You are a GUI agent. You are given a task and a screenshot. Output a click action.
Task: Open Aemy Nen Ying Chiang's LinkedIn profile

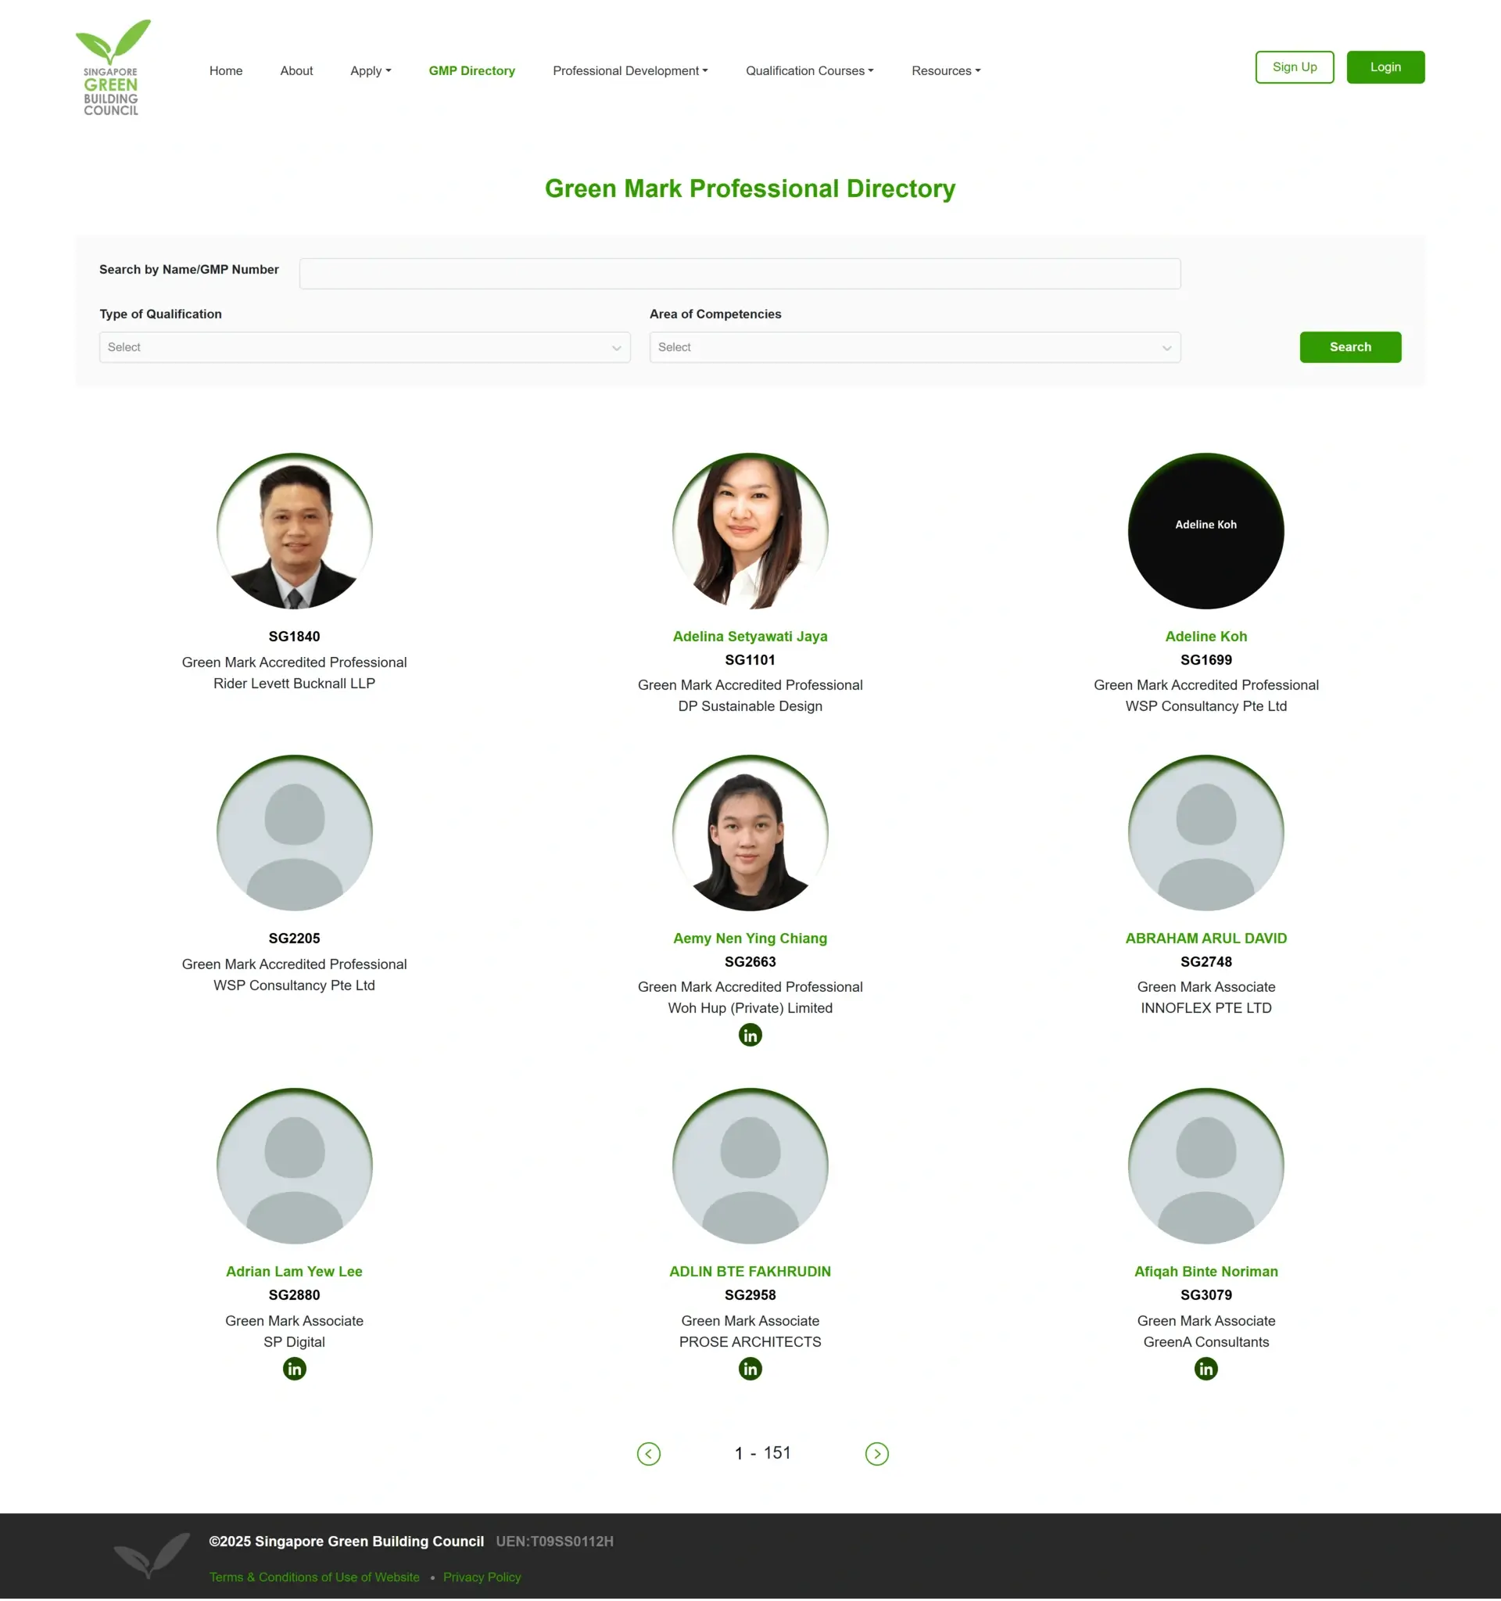pyautogui.click(x=749, y=1035)
